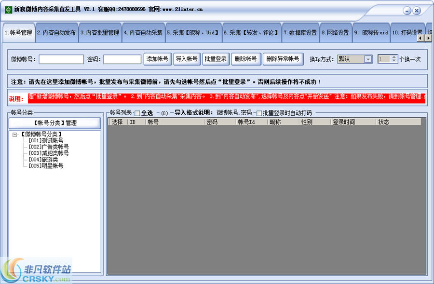The height and width of the screenshot is (284, 434).
Task: Collapse the 微博帐号分类 tree node
Action: (15, 135)
